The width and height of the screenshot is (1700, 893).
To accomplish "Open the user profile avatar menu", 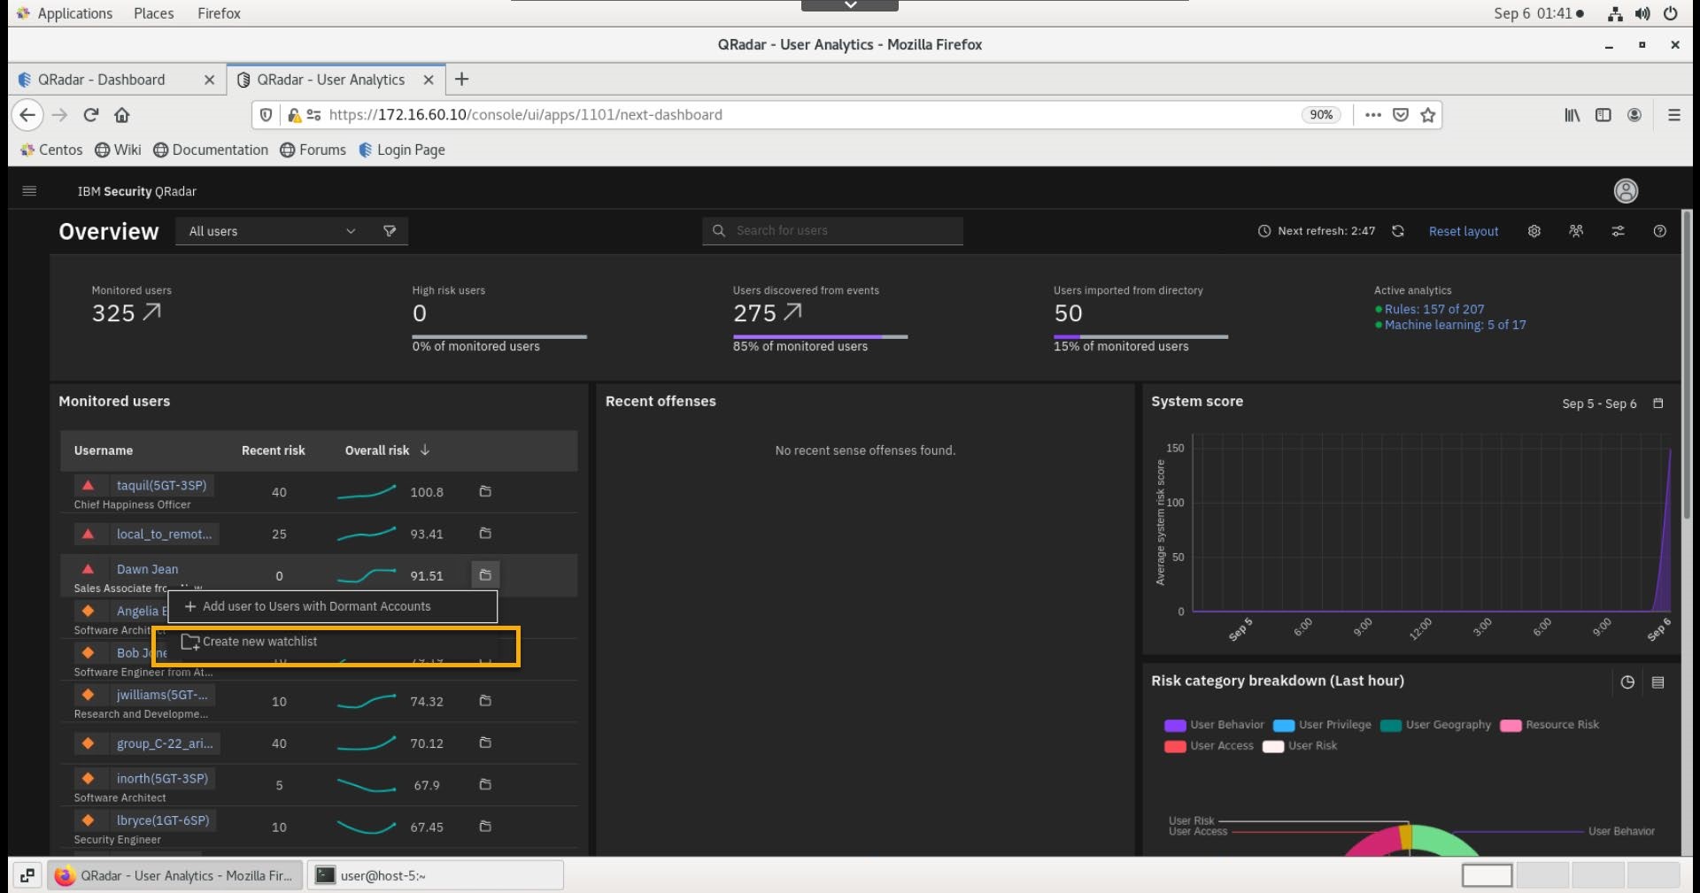I will pyautogui.click(x=1626, y=190).
